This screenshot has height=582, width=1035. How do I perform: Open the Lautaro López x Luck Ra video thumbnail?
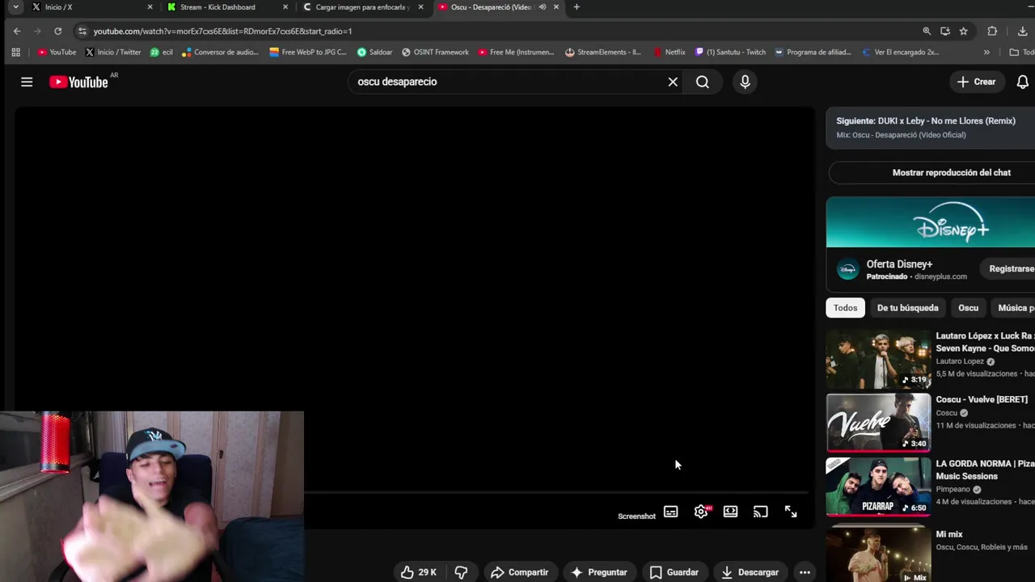(878, 358)
